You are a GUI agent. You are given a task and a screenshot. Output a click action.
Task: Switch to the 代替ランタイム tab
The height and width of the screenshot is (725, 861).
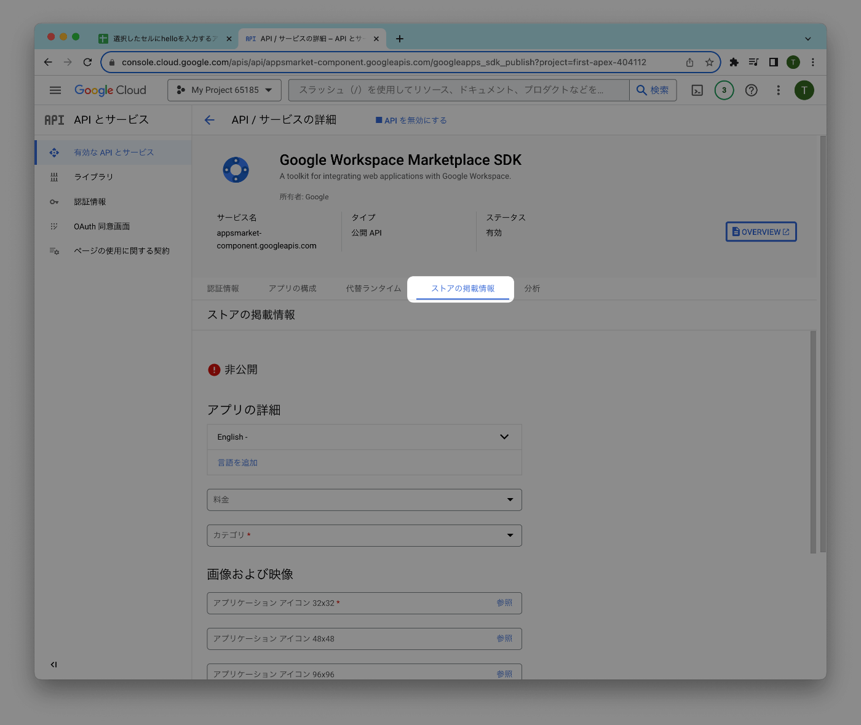pos(373,288)
